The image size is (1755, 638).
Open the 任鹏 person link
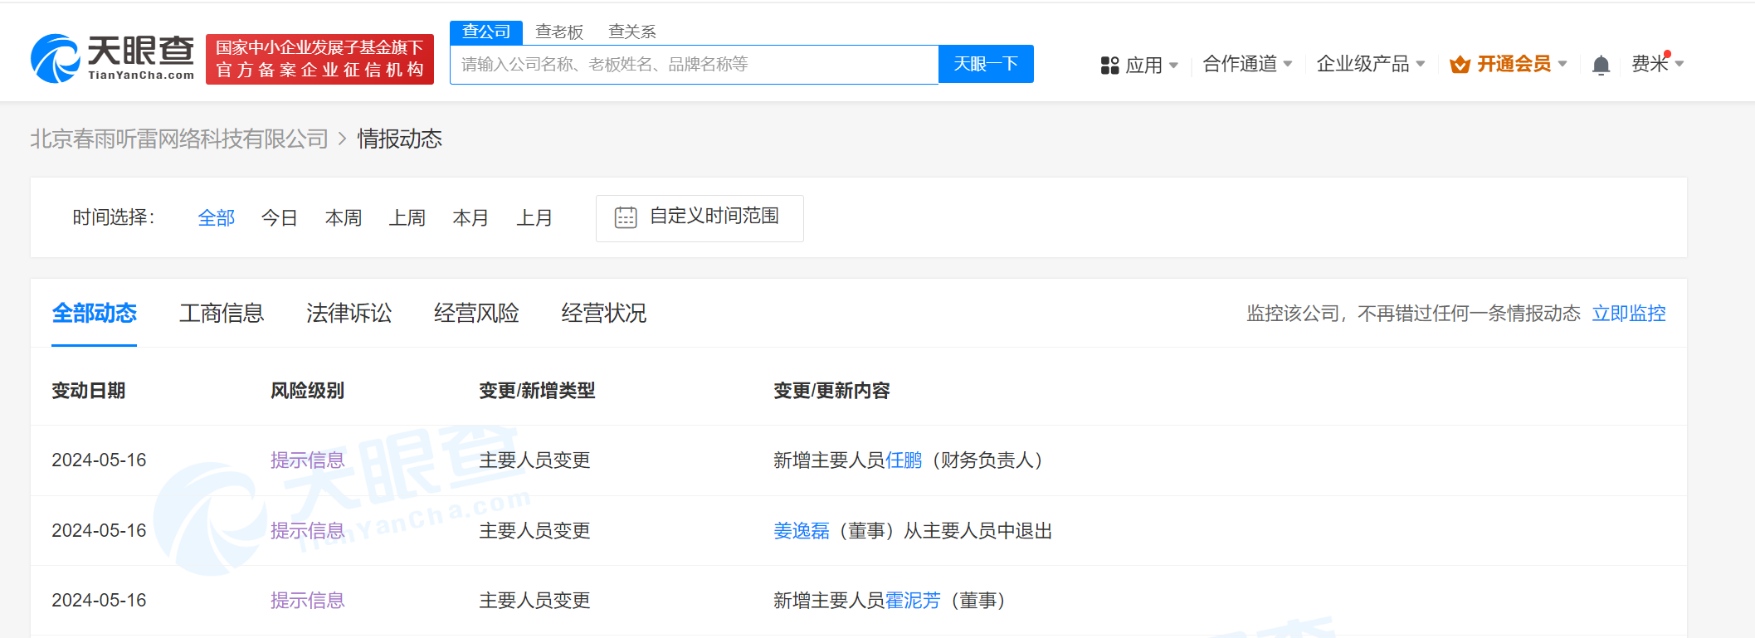pyautogui.click(x=904, y=460)
